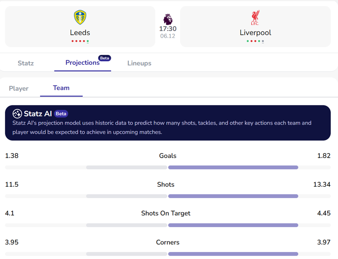Click the Leeds United club crest
The width and height of the screenshot is (338, 259).
tap(80, 18)
